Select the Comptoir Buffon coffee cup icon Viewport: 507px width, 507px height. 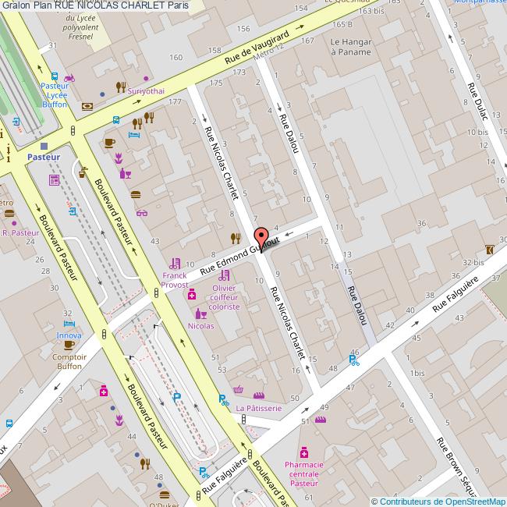pyautogui.click(x=69, y=346)
